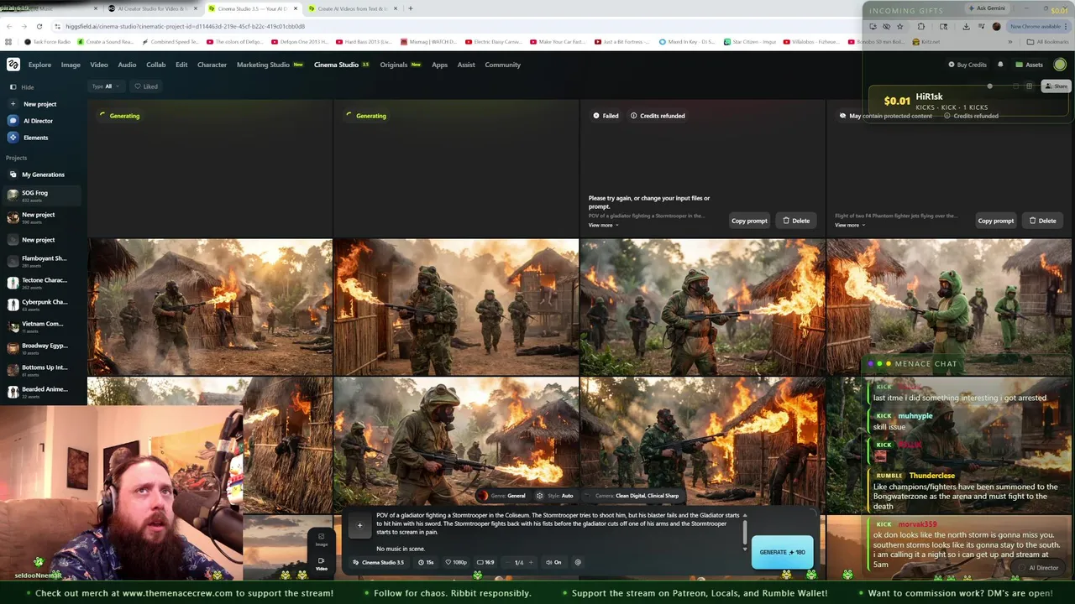Click the New project plus icon
The height and width of the screenshot is (604, 1075).
pos(13,104)
